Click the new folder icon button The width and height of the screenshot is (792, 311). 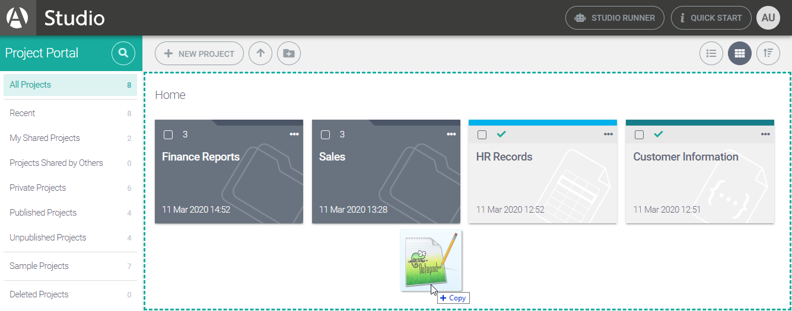point(289,53)
